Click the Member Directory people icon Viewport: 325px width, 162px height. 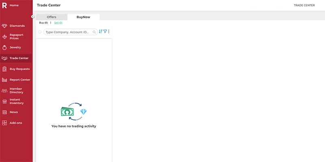[x=4, y=90]
